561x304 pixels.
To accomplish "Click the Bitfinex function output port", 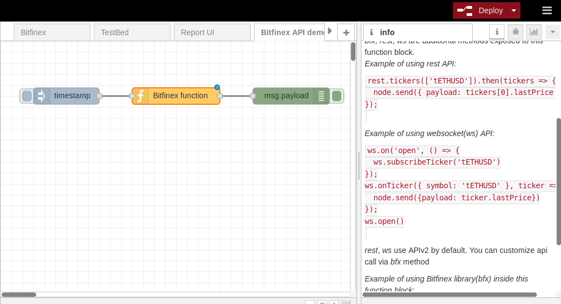I will (220, 96).
